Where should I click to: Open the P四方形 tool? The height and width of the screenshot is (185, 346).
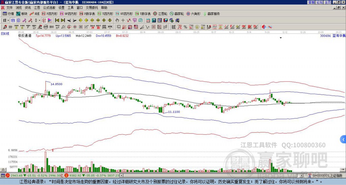tap(50, 14)
